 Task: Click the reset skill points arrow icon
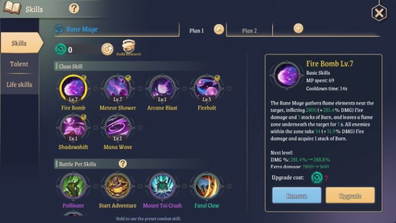coord(107,49)
